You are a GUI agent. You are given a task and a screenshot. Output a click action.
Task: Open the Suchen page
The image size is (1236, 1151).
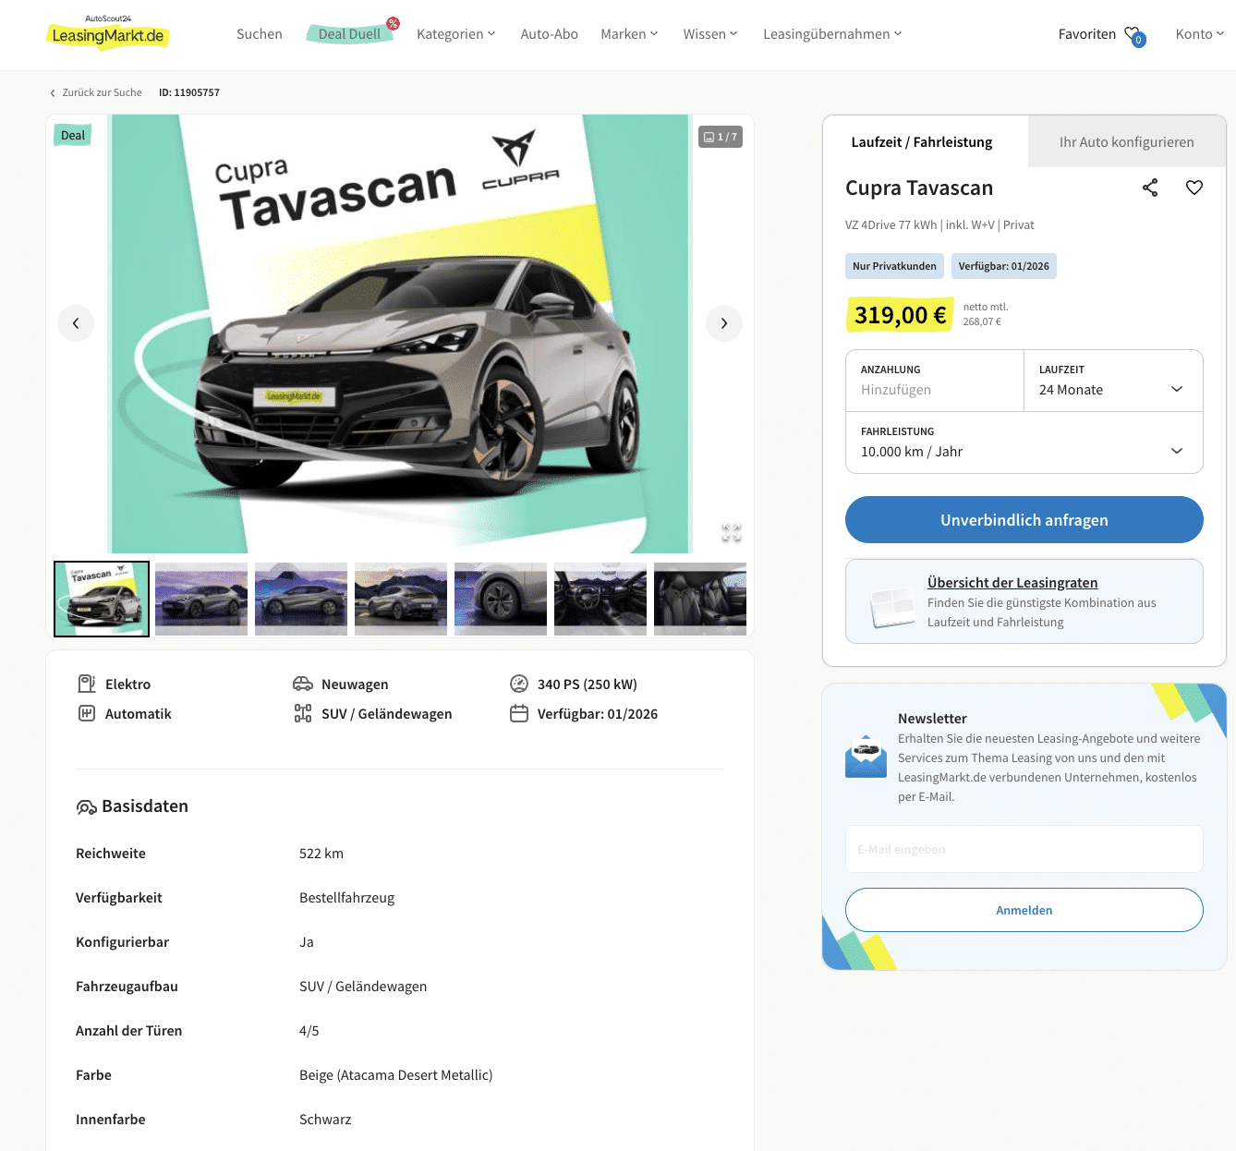point(260,34)
